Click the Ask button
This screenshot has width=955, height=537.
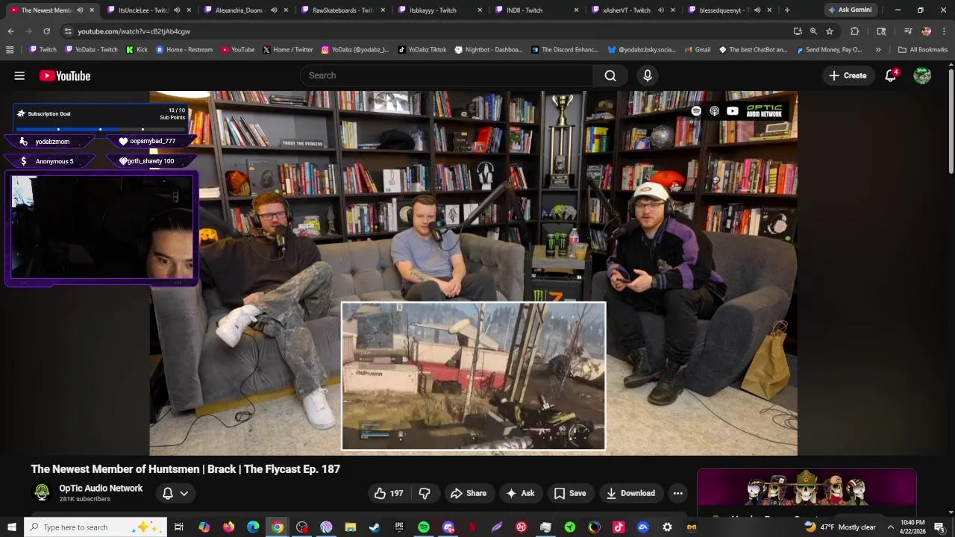(x=520, y=493)
